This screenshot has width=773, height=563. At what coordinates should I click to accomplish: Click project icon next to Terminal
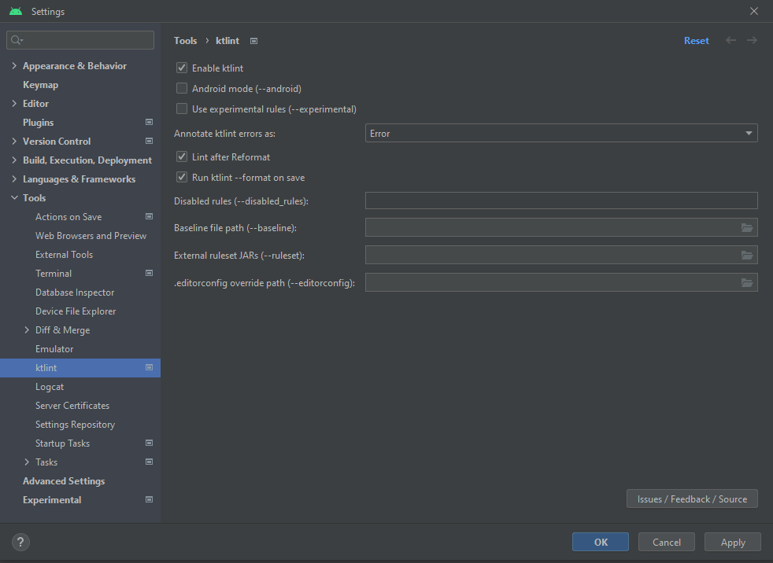pos(149,273)
